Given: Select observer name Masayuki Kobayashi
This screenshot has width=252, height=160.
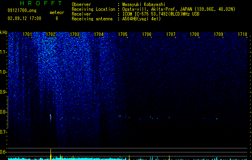Looking at the screenshot, I should tap(144, 4).
